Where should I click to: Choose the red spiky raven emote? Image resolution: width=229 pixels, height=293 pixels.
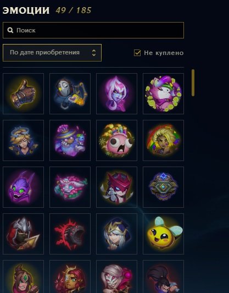click(70, 234)
